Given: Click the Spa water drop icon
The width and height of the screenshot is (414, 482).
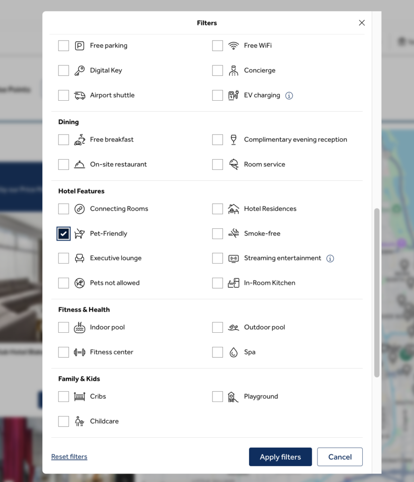Looking at the screenshot, I should click(x=234, y=352).
